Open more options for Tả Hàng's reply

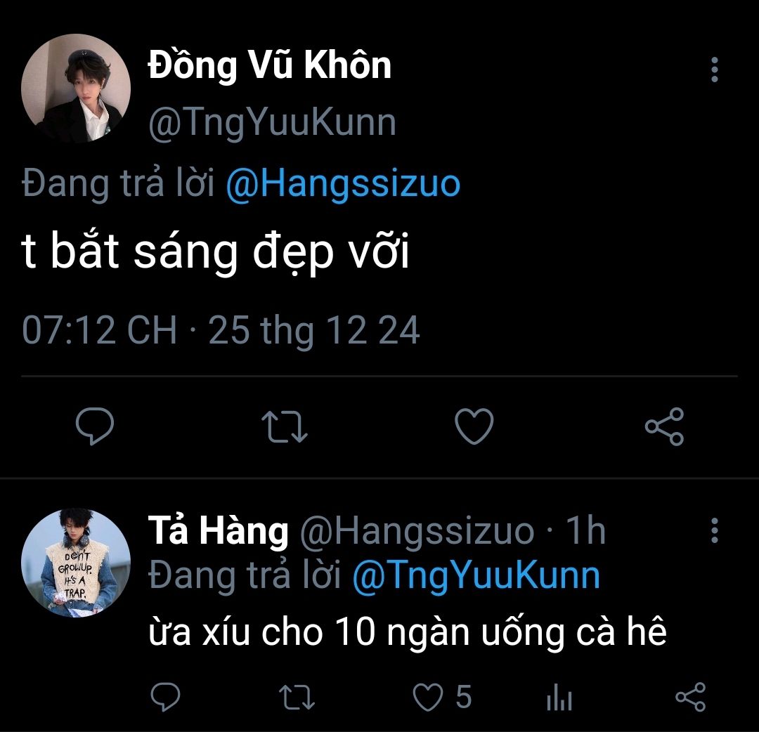click(715, 531)
